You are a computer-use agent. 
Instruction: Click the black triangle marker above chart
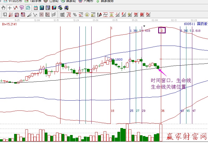click(x=144, y=26)
